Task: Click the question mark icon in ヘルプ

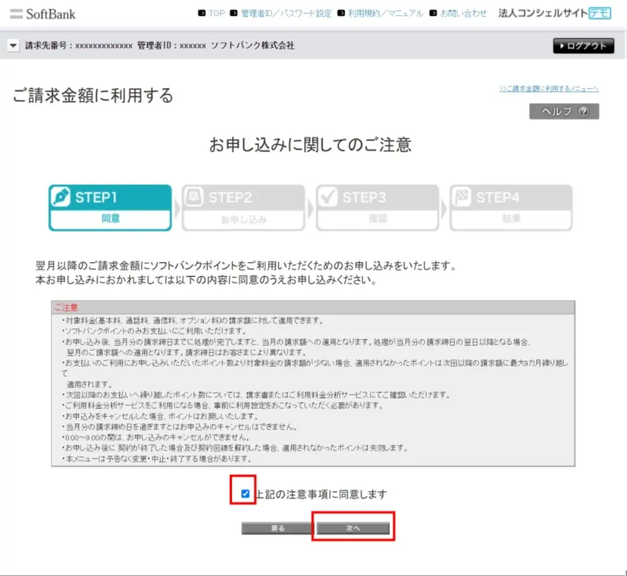Action: click(584, 111)
